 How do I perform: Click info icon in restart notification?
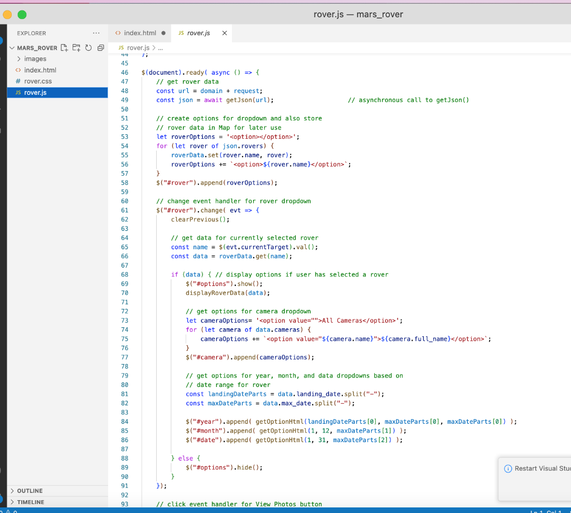point(507,468)
